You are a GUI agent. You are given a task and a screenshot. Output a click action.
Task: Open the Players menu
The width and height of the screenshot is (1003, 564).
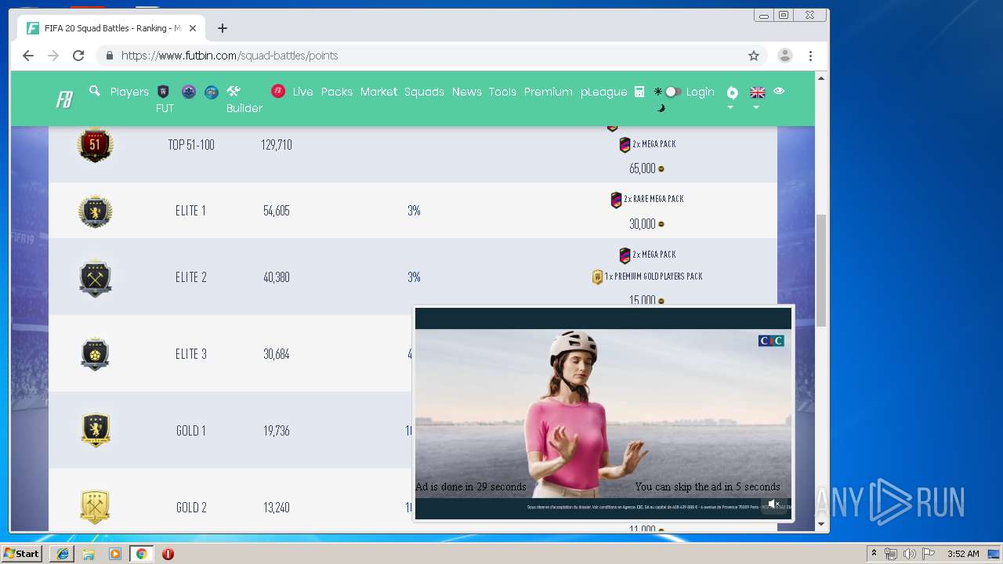point(129,92)
